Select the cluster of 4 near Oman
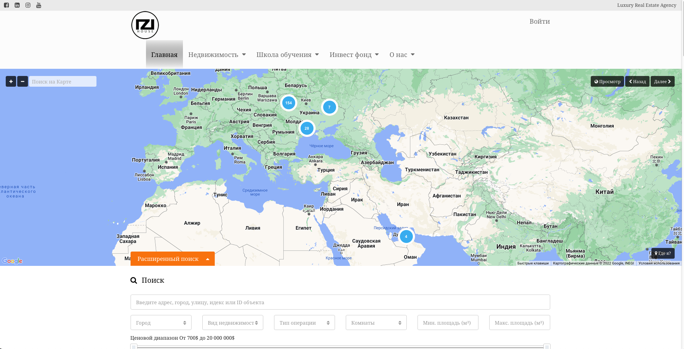The image size is (684, 349). pyautogui.click(x=406, y=236)
